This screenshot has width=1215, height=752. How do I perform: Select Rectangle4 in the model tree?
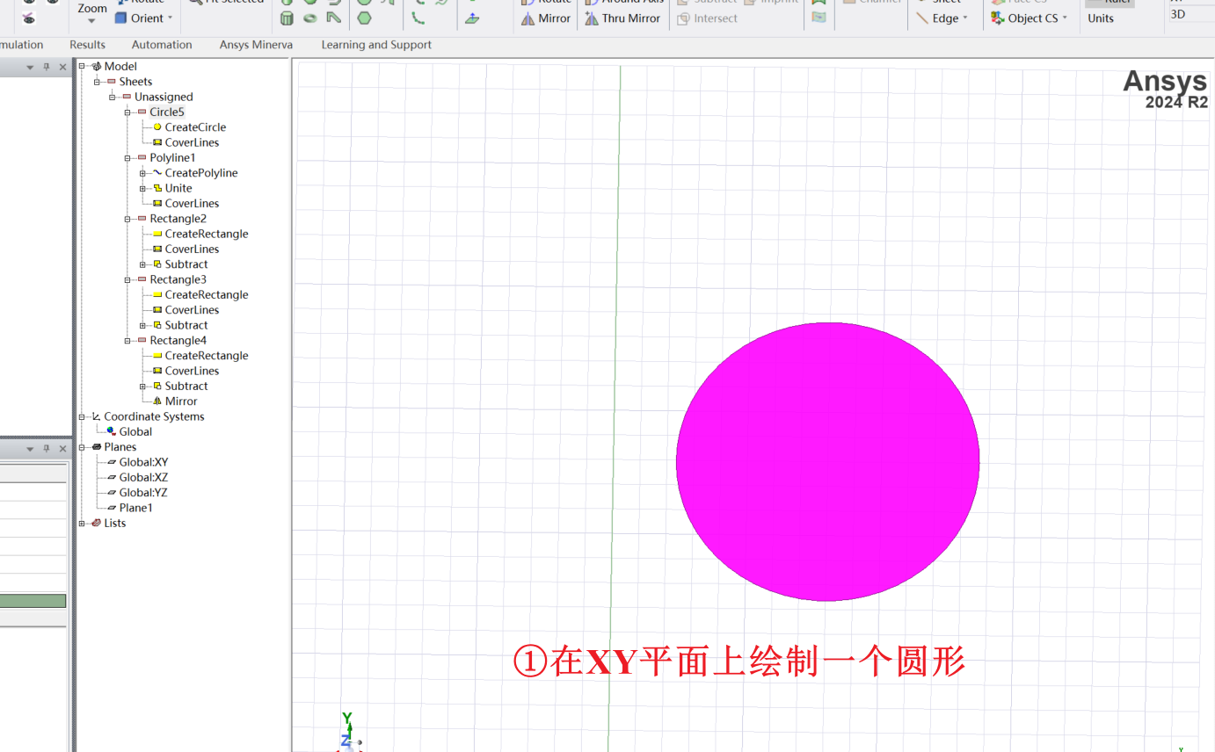tap(178, 340)
